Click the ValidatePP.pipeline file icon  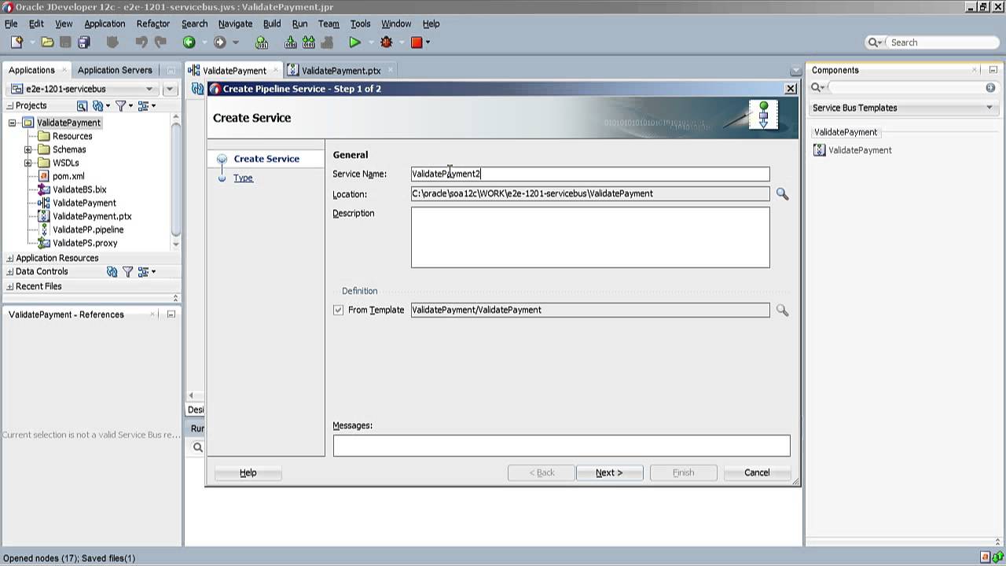[x=44, y=230]
